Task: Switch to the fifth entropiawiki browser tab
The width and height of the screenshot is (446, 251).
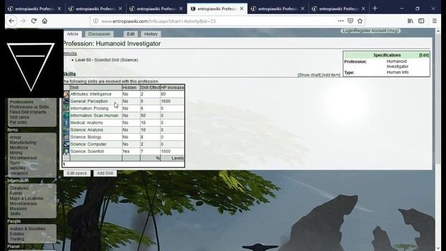Action: coord(277,9)
